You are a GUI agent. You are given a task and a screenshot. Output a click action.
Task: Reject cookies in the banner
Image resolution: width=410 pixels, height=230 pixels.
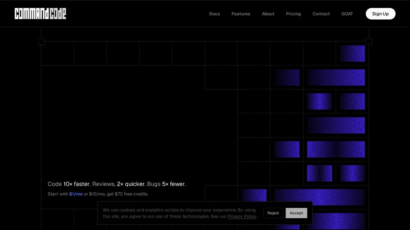(x=273, y=213)
